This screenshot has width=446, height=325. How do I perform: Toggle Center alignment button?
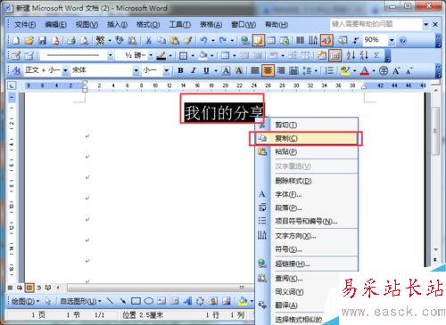268,70
